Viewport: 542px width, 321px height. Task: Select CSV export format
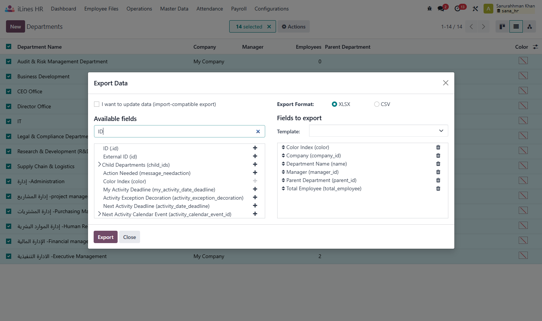[377, 104]
